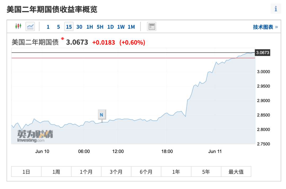Select the 1日 range tab
This screenshot has height=189, width=286.
pyautogui.click(x=26, y=172)
